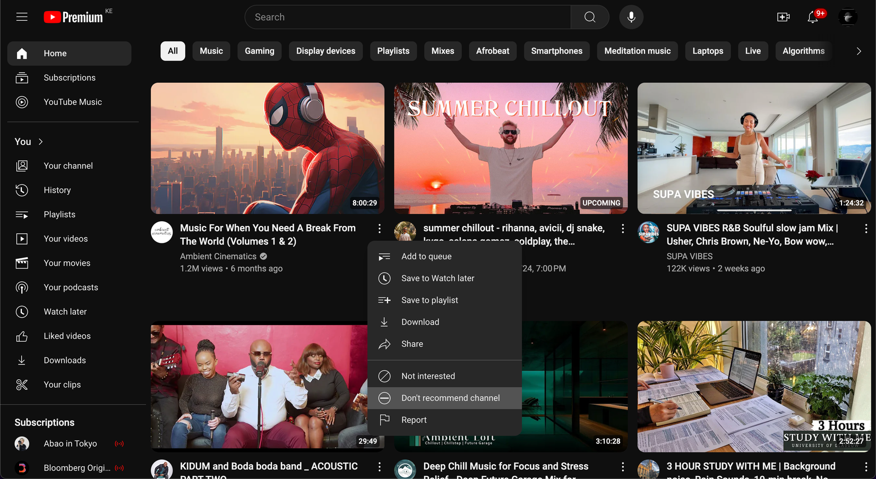Open Watch later in the sidebar
The image size is (876, 479).
(65, 311)
